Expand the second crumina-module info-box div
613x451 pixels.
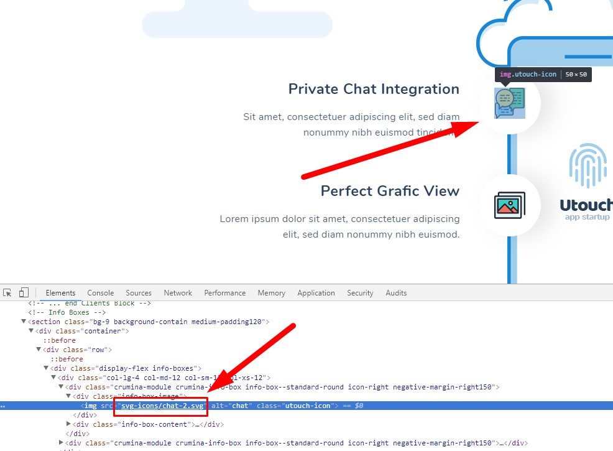click(x=60, y=443)
